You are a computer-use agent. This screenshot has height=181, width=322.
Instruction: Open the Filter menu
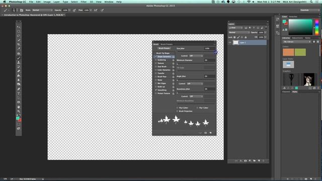[x=84, y=2]
